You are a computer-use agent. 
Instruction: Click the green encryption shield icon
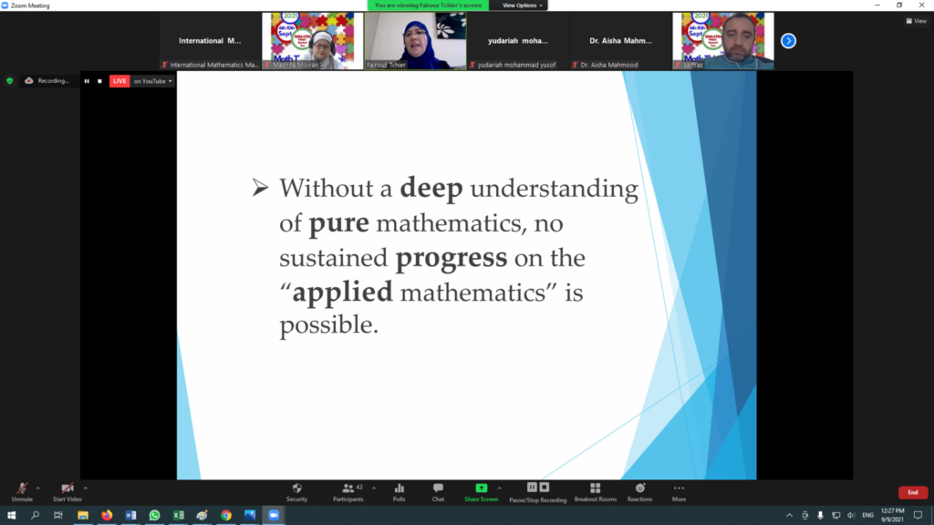9,81
